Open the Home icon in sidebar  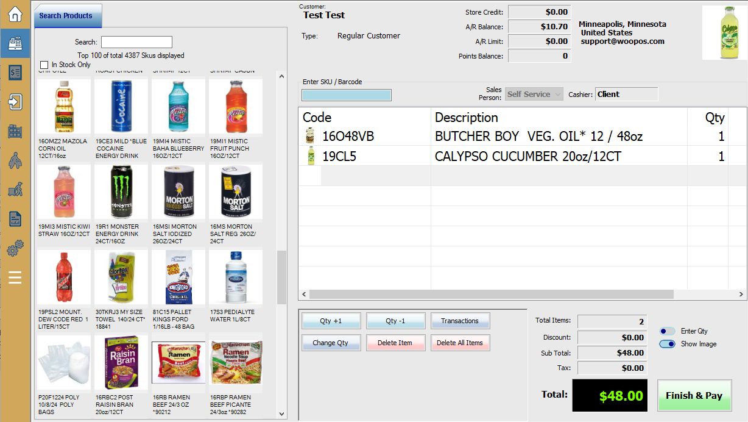tap(15, 14)
